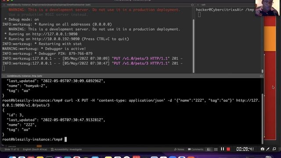Switch to slide sorter grid view icon
281x158 pixels.
tap(216, 149)
